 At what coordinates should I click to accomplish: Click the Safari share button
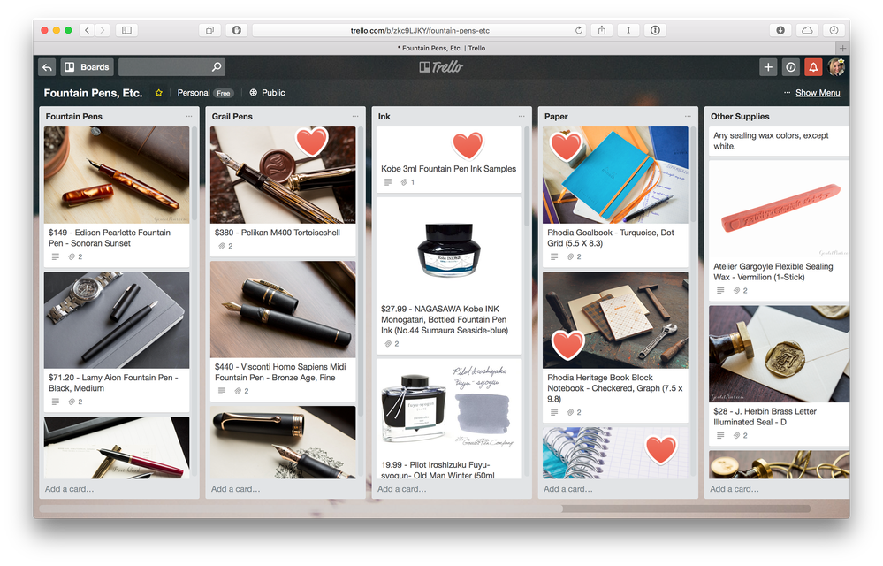point(601,30)
